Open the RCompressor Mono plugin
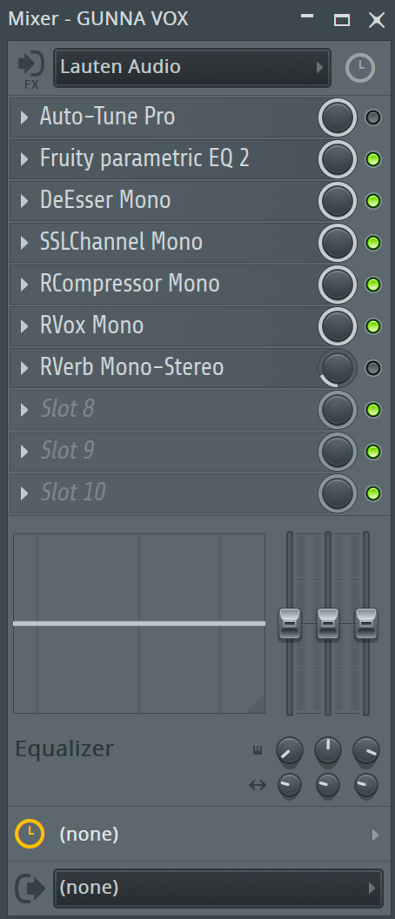The image size is (395, 919). 130,285
